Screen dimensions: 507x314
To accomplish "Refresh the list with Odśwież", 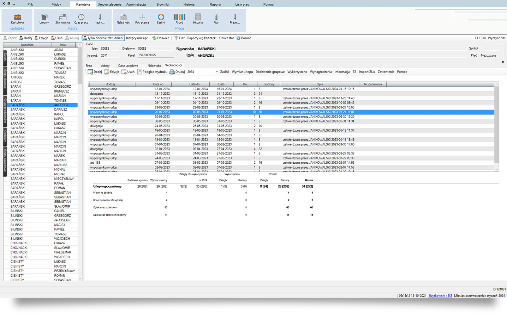I will (x=161, y=38).
